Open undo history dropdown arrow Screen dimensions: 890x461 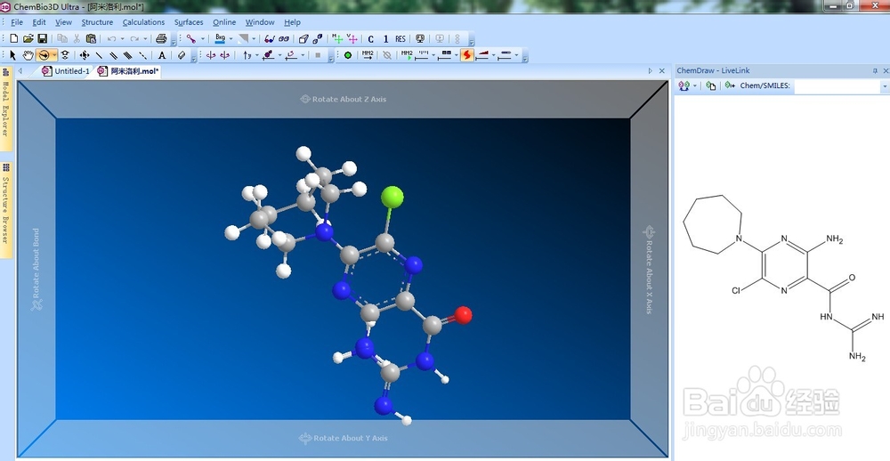pyautogui.click(x=122, y=38)
